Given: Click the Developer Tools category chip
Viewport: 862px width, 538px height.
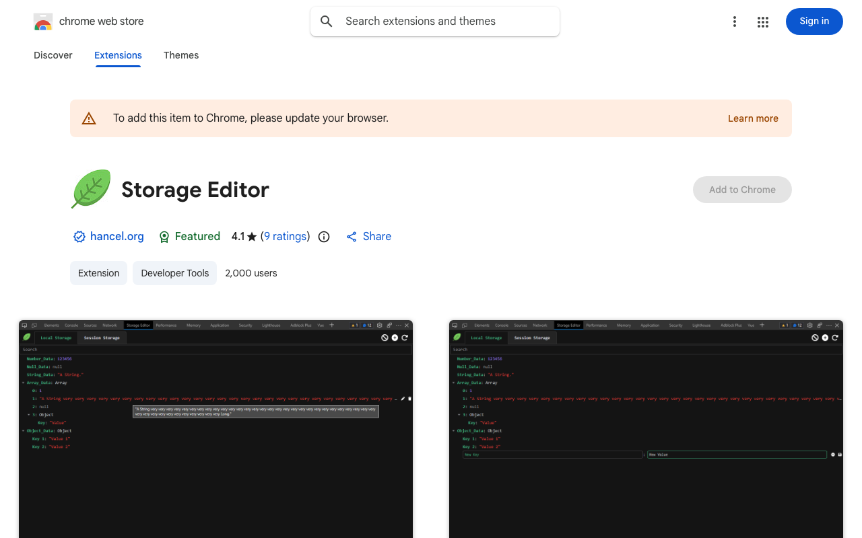Looking at the screenshot, I should 175,273.
